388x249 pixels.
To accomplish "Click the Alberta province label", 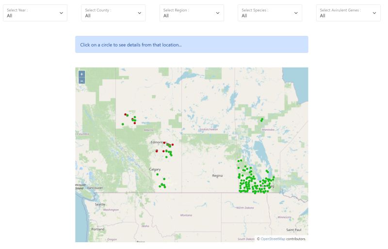I will [149, 130].
